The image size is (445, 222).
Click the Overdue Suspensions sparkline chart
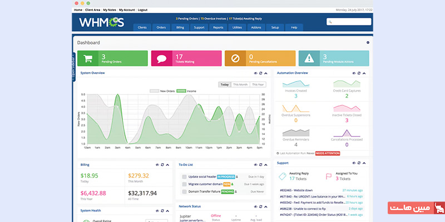296,108
